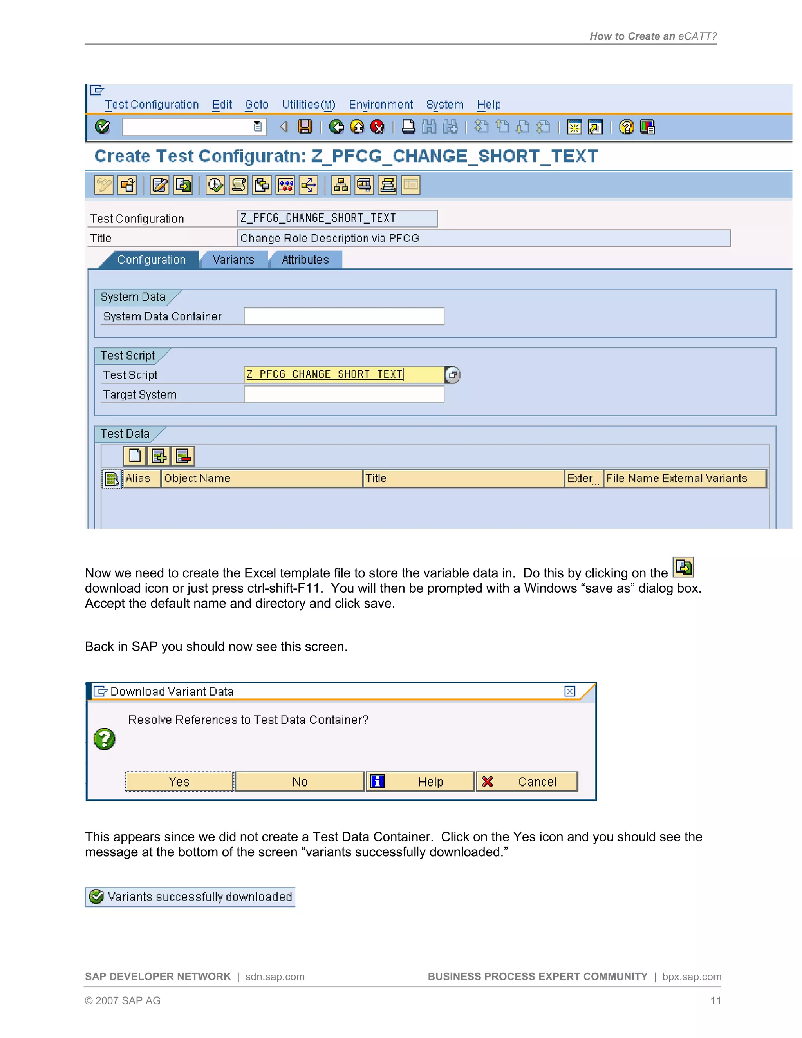Click the Create New Session icon
Image resolution: width=802 pixels, height=1038 pixels.
click(574, 127)
